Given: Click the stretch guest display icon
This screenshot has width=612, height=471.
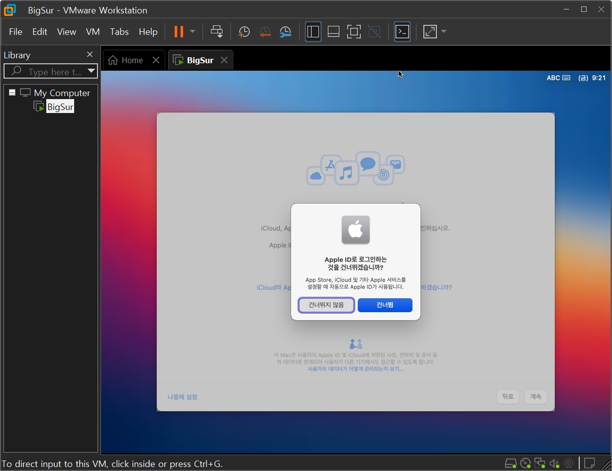Looking at the screenshot, I should click(x=429, y=32).
